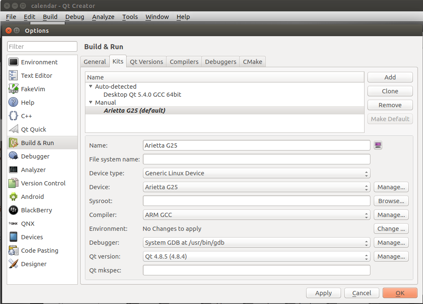423x304 pixels.
Task: Open the Qt Quick paper-plane icon
Action: (x=13, y=130)
